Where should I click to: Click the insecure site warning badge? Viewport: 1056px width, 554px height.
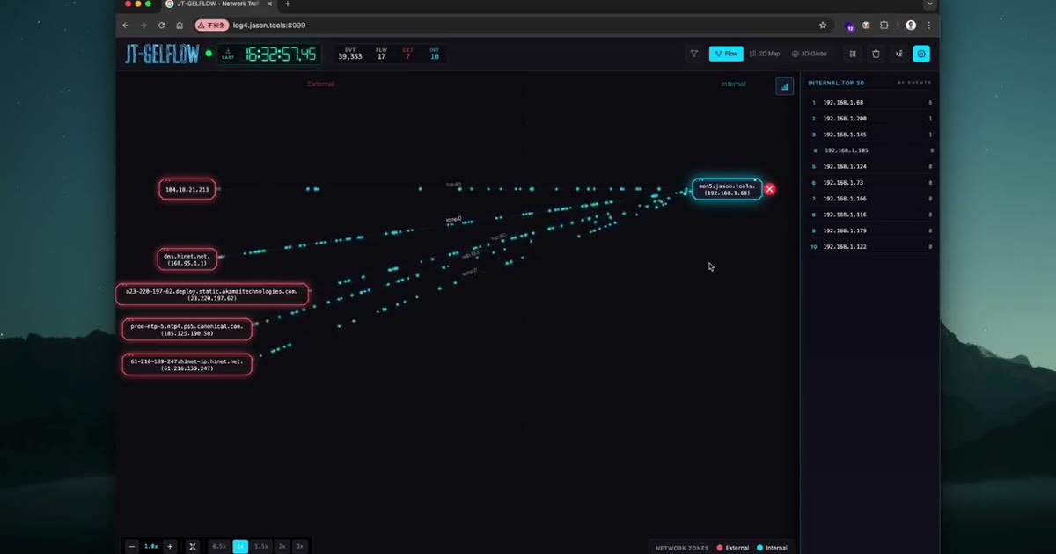(x=212, y=26)
